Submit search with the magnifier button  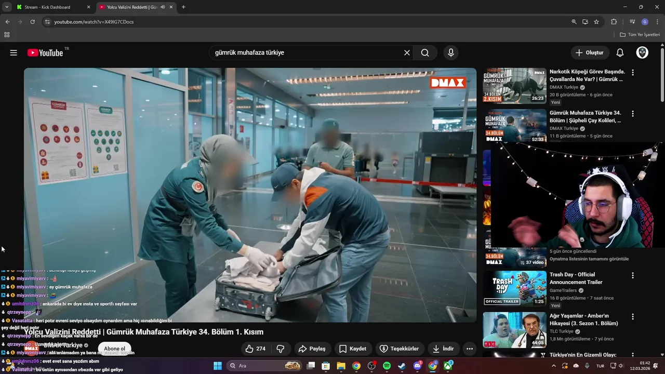point(425,52)
